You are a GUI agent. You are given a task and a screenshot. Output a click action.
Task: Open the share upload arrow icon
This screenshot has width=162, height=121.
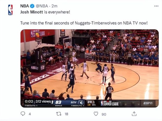tap(134, 114)
